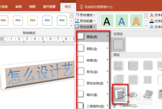
Task: Open the 三维旋转(D) 3D rotation submenu
Action: click(93, 106)
